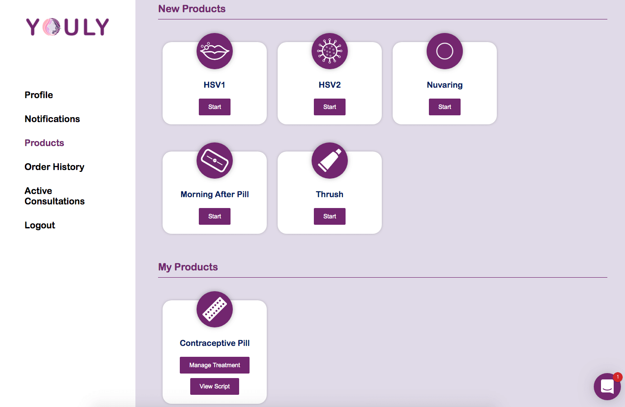This screenshot has width=625, height=407.
Task: Click the Thrush cream tube icon
Action: click(330, 161)
